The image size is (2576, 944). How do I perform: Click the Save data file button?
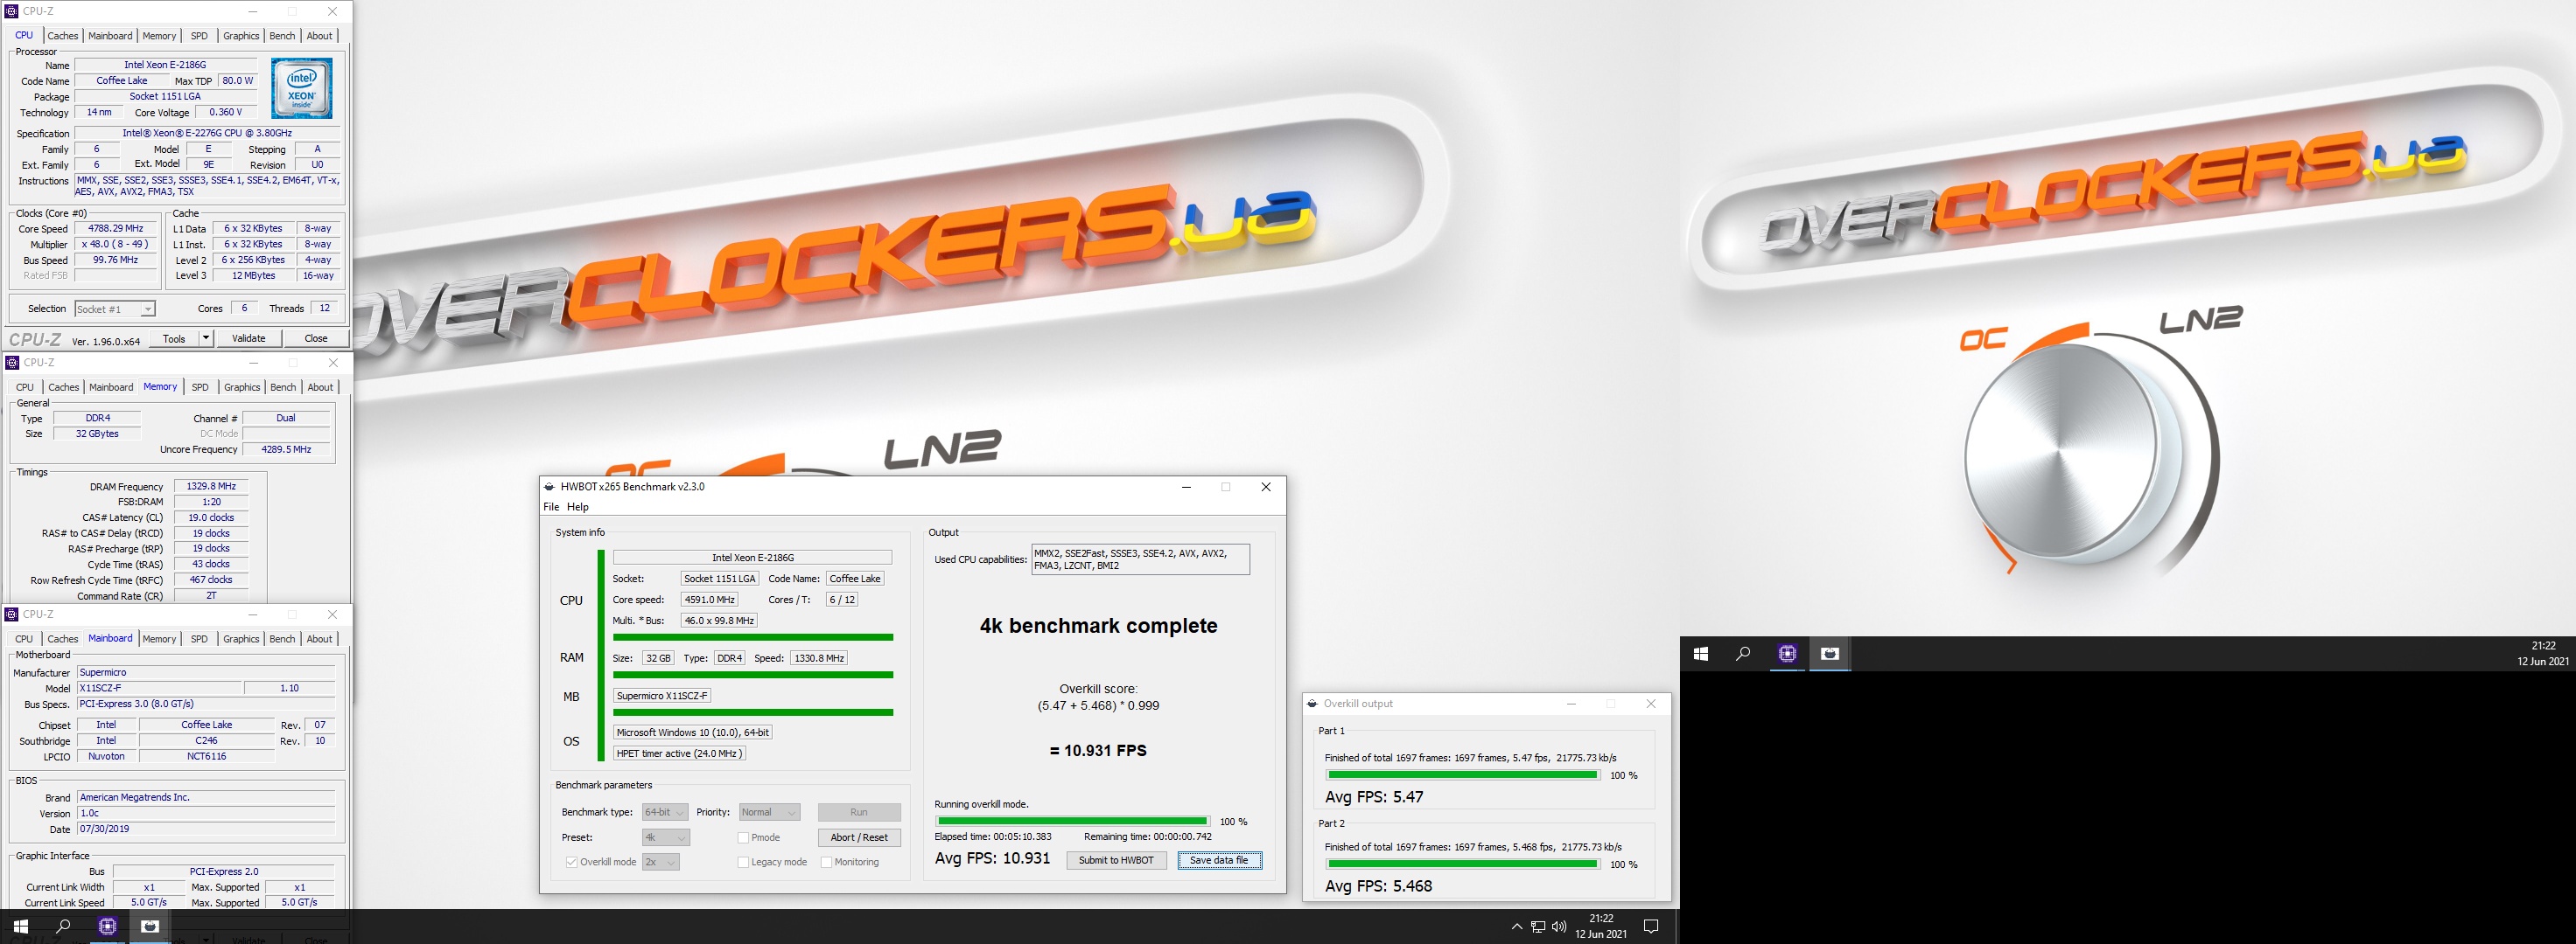point(1219,860)
